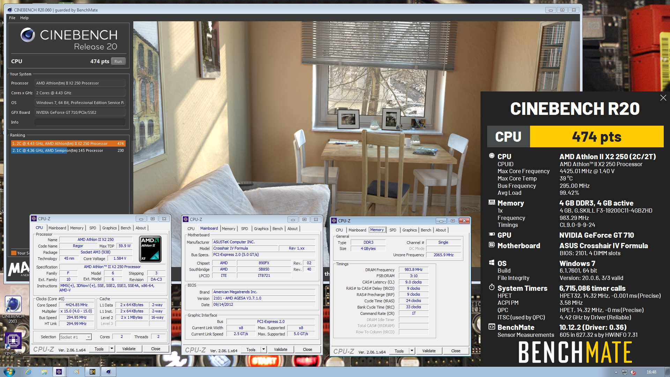
Task: Minimize the CPU-Z Memory window
Action: [441, 221]
